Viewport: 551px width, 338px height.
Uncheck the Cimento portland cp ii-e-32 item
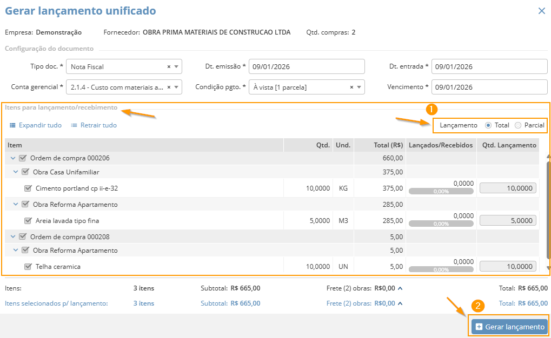coord(28,188)
